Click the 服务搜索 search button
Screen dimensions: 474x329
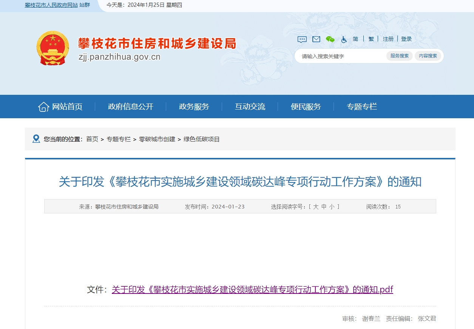(x=399, y=56)
